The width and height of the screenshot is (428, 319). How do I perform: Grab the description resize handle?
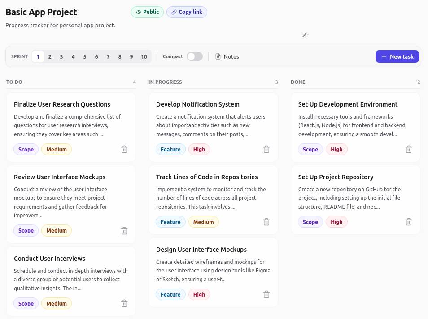[304, 34]
